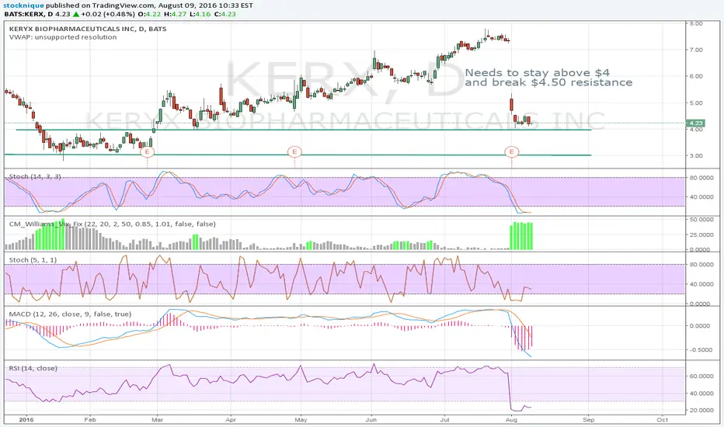Screen dimensions: 724x427
Task: Click the 6.00 price axis label
Action: pyautogui.click(x=696, y=76)
